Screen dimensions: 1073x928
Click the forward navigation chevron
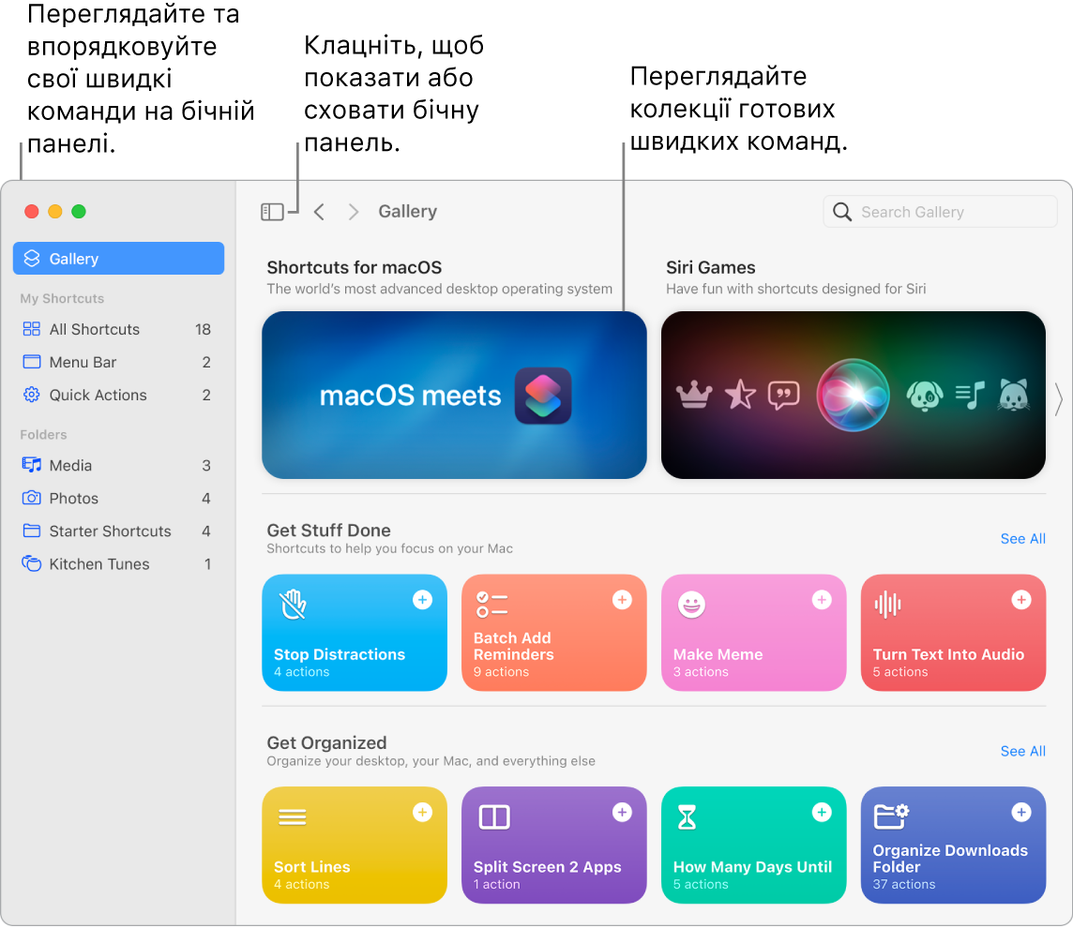point(353,212)
